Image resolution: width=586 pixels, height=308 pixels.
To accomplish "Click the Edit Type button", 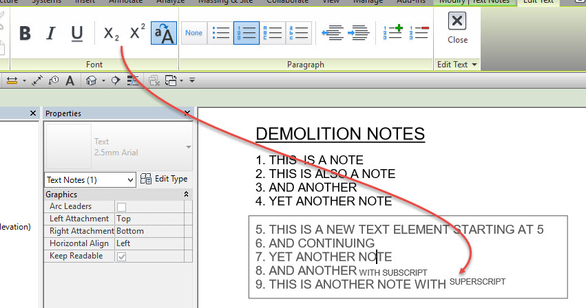I will point(164,179).
